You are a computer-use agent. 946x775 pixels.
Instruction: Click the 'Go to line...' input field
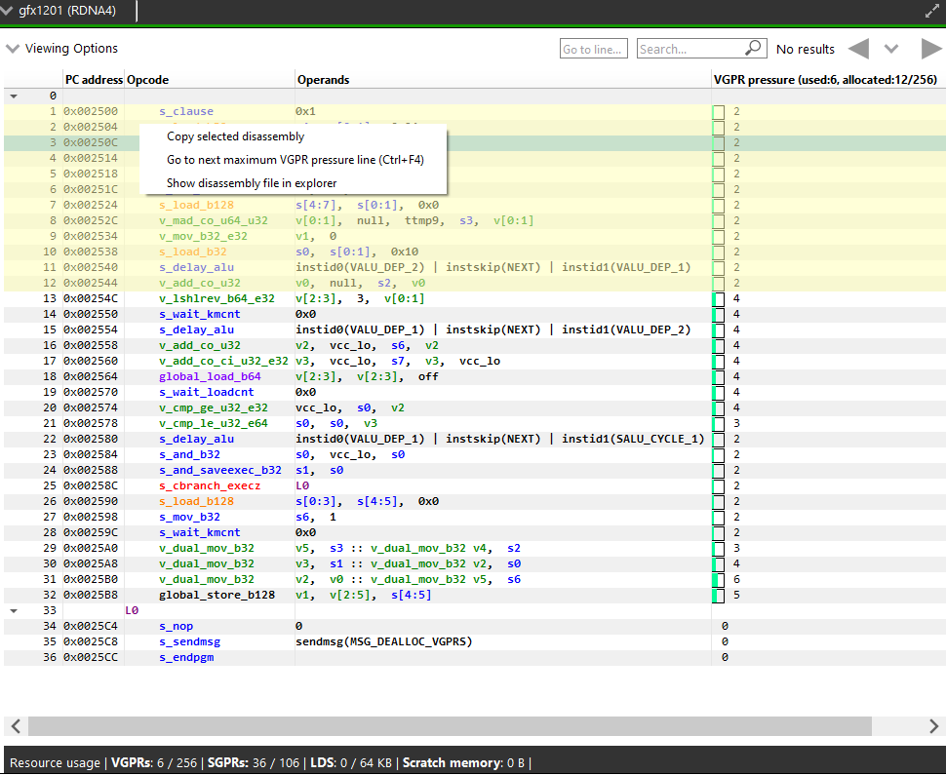click(x=593, y=49)
